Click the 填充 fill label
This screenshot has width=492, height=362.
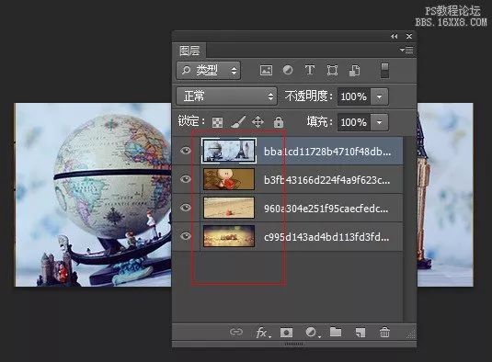(x=319, y=121)
